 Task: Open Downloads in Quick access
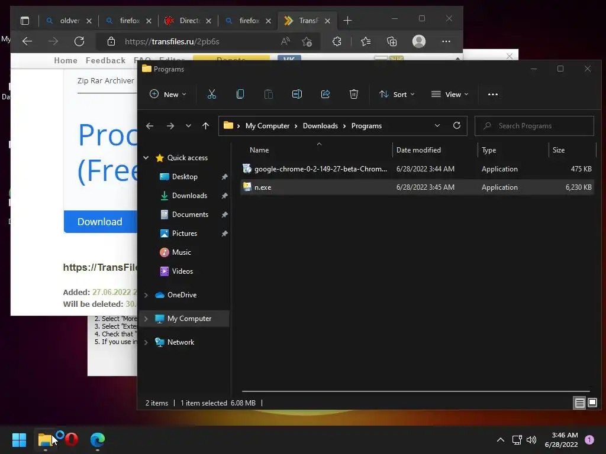tap(189, 195)
